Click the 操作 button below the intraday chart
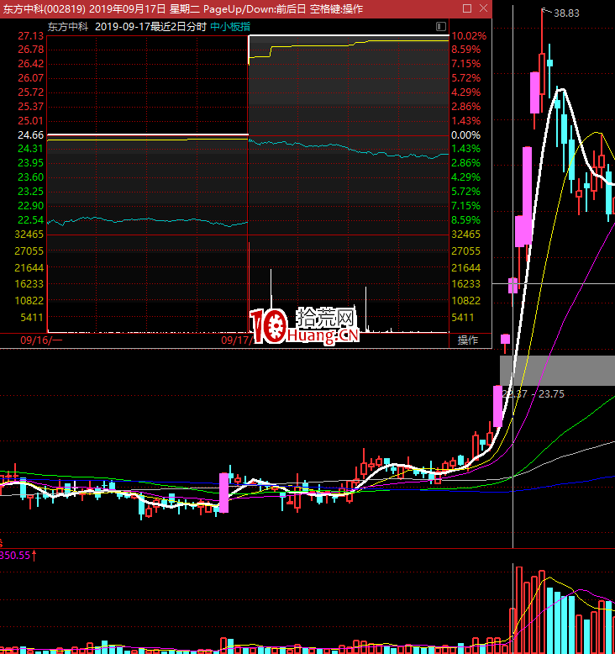615x654 pixels. pos(468,340)
